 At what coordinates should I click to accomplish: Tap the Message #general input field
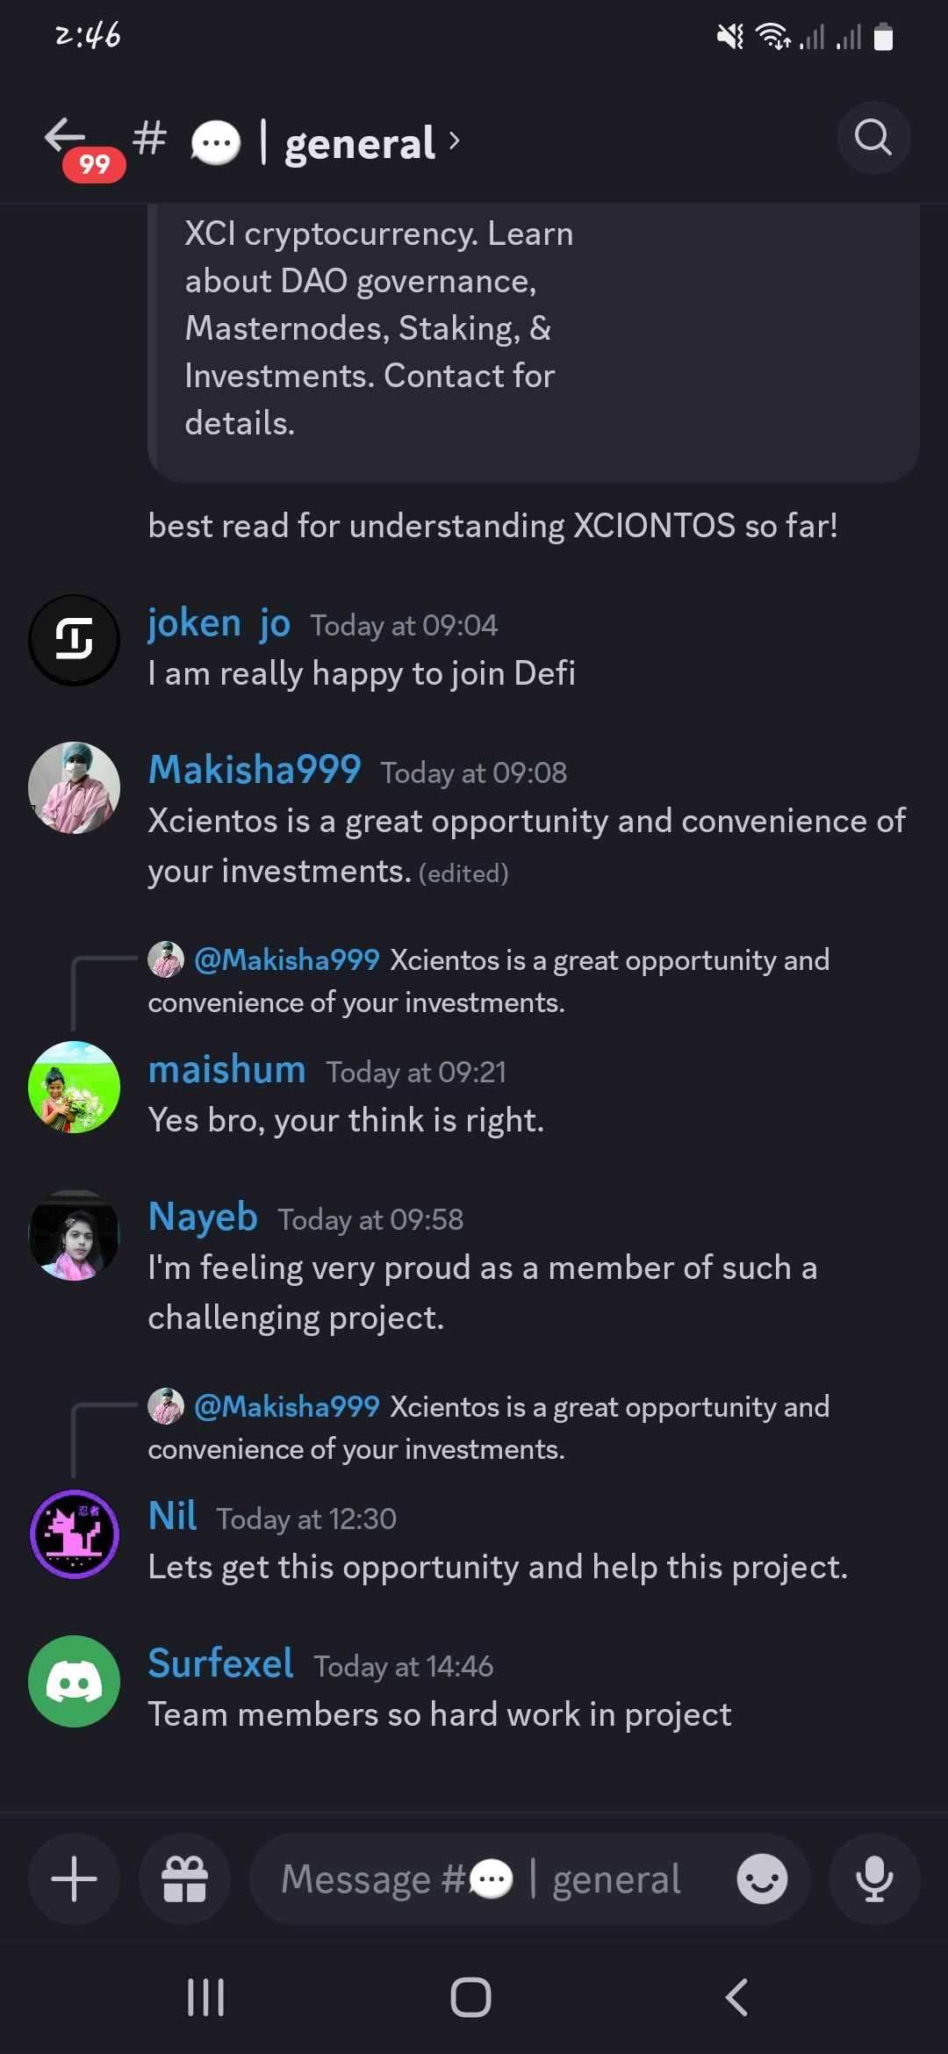[x=492, y=1879]
